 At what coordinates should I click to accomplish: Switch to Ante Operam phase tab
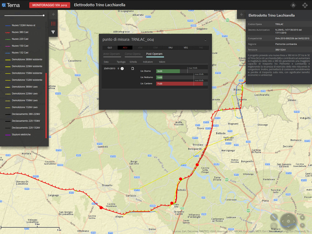point(112,54)
